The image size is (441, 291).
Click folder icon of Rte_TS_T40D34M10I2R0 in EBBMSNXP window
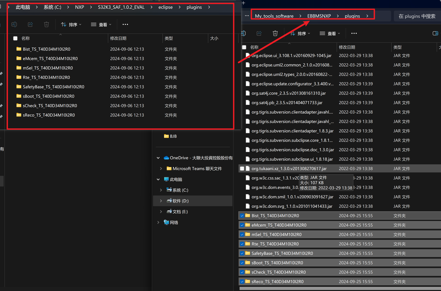click(x=247, y=244)
